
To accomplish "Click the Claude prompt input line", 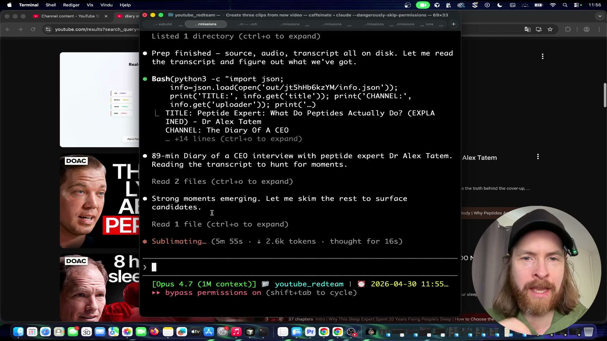I will [x=300, y=267].
